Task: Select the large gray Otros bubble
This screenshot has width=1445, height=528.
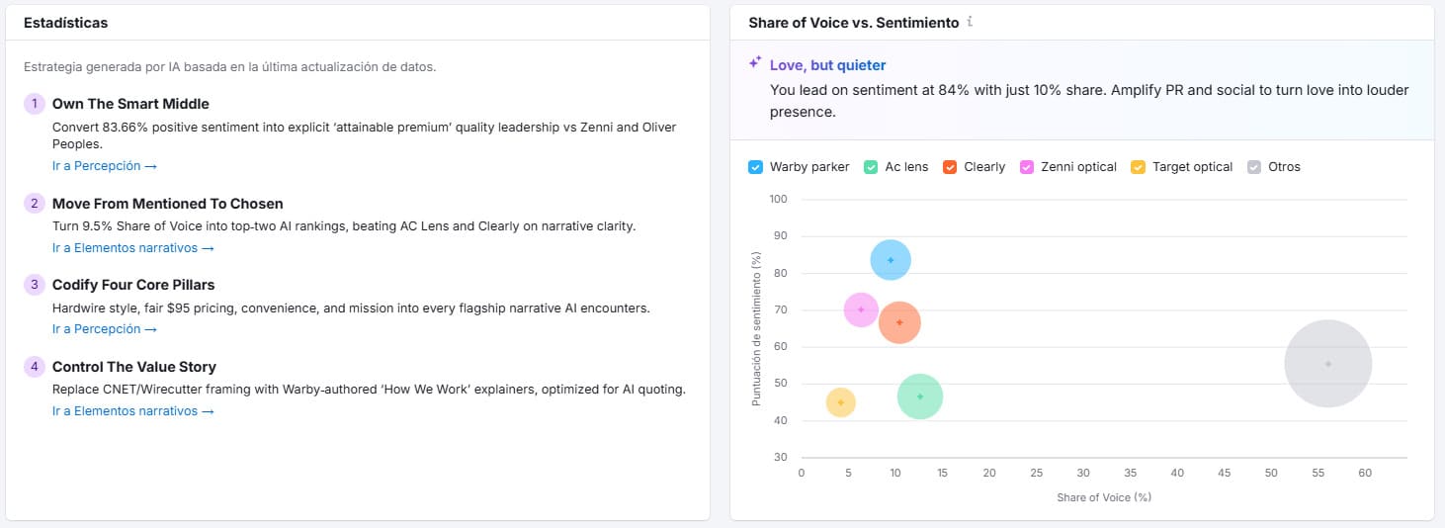Action: click(x=1327, y=364)
